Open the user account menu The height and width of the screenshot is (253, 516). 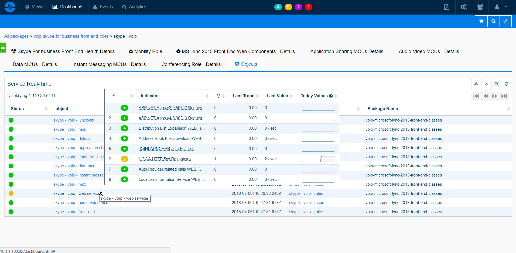[x=501, y=7]
